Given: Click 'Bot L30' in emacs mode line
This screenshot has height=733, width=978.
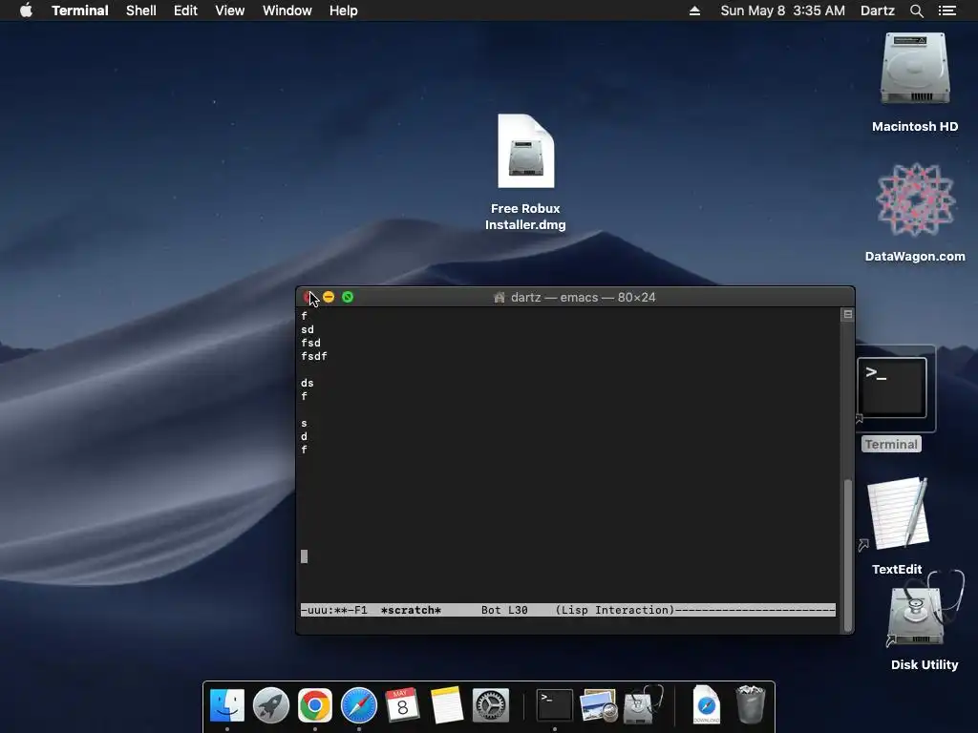Looking at the screenshot, I should (504, 610).
